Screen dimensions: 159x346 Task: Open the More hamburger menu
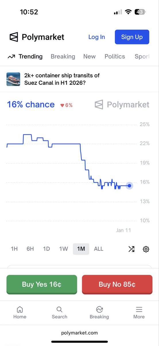click(x=139, y=313)
